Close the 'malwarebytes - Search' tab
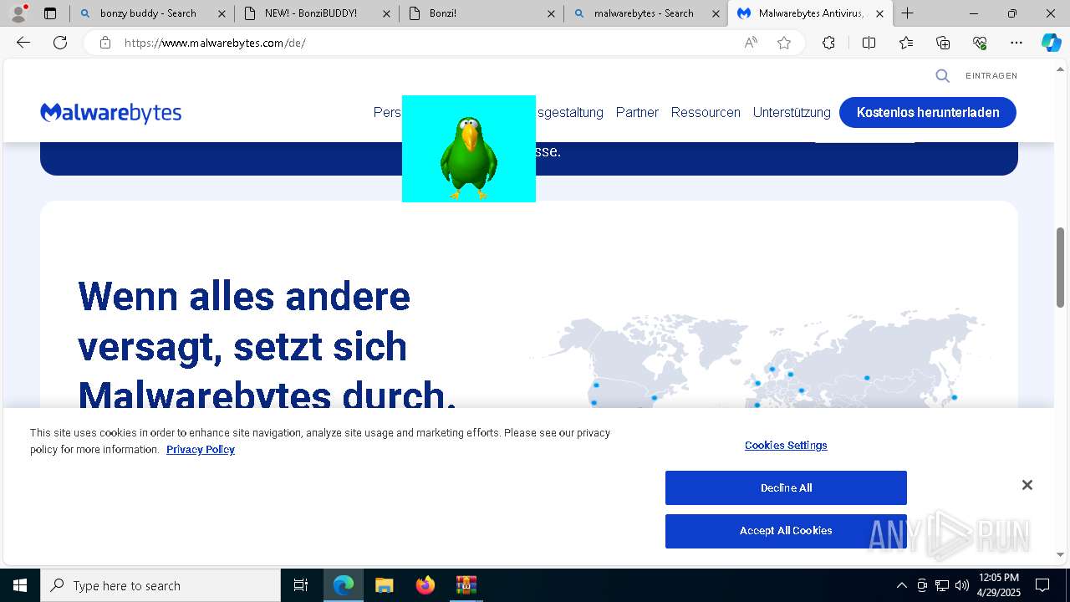The height and width of the screenshot is (602, 1070). [x=716, y=13]
